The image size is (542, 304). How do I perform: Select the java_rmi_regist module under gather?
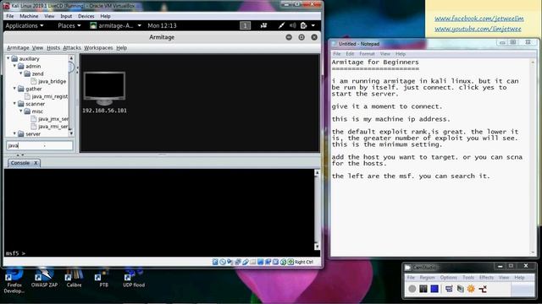coord(47,96)
